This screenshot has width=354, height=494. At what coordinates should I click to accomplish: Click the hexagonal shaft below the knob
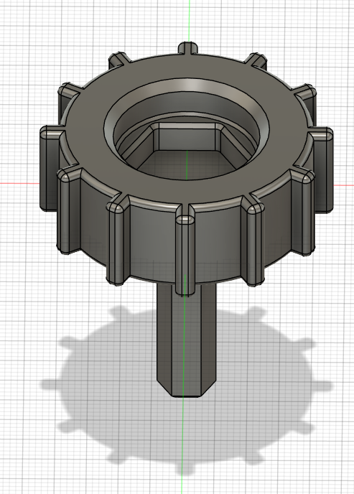186,340
